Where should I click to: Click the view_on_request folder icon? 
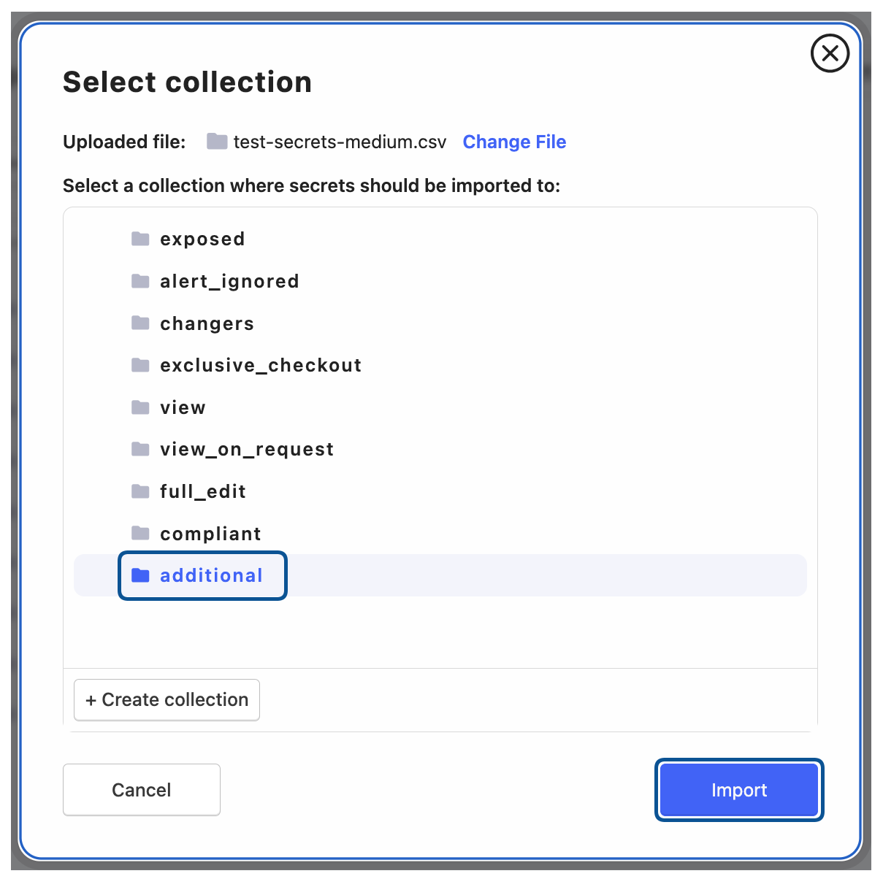140,449
